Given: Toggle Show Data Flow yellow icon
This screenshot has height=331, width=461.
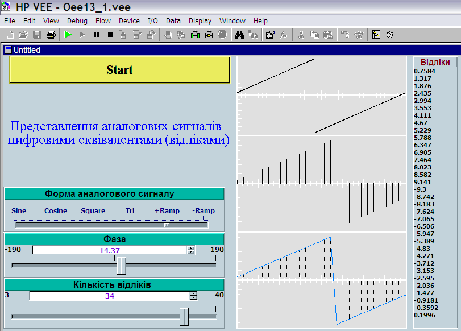Looking at the screenshot, I should (209, 35).
